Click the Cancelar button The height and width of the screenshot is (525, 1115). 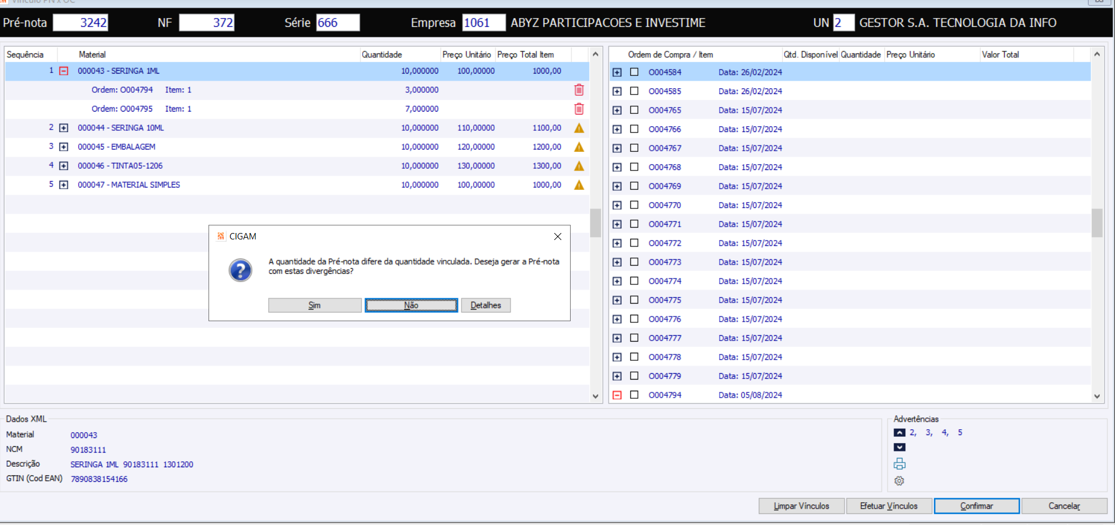[1064, 506]
